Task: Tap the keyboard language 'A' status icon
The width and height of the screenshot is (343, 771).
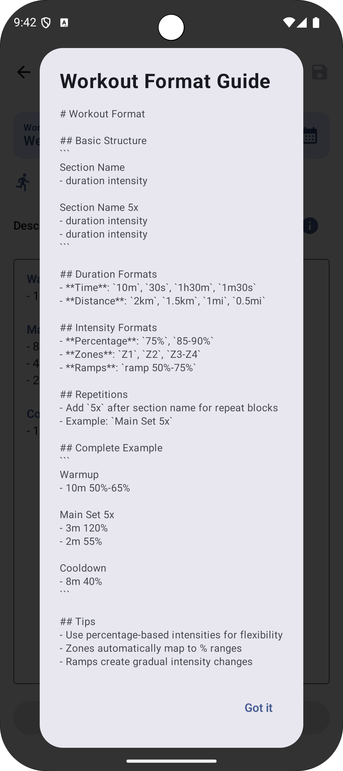Action: [x=64, y=23]
